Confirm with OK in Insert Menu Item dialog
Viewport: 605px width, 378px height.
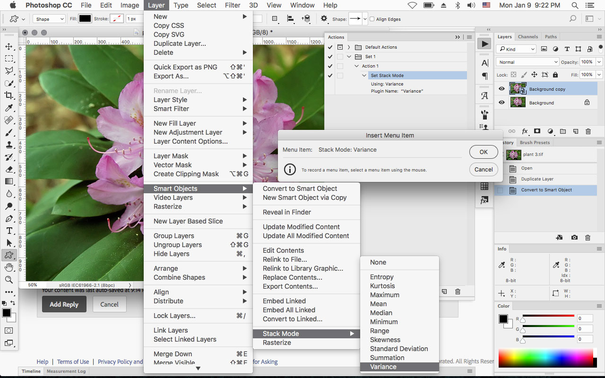coord(483,152)
